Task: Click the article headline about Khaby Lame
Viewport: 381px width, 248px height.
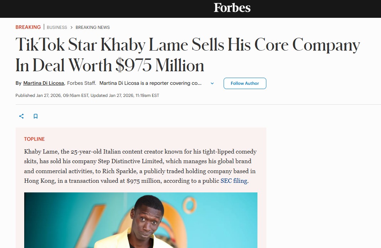Action: (188, 55)
